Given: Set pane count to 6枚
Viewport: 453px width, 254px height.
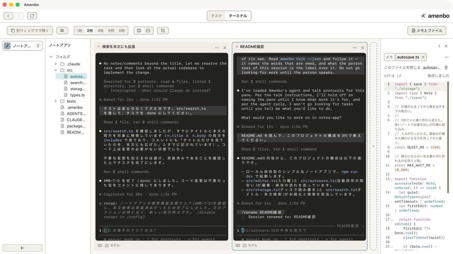Looking at the screenshot, I should [x=111, y=31].
